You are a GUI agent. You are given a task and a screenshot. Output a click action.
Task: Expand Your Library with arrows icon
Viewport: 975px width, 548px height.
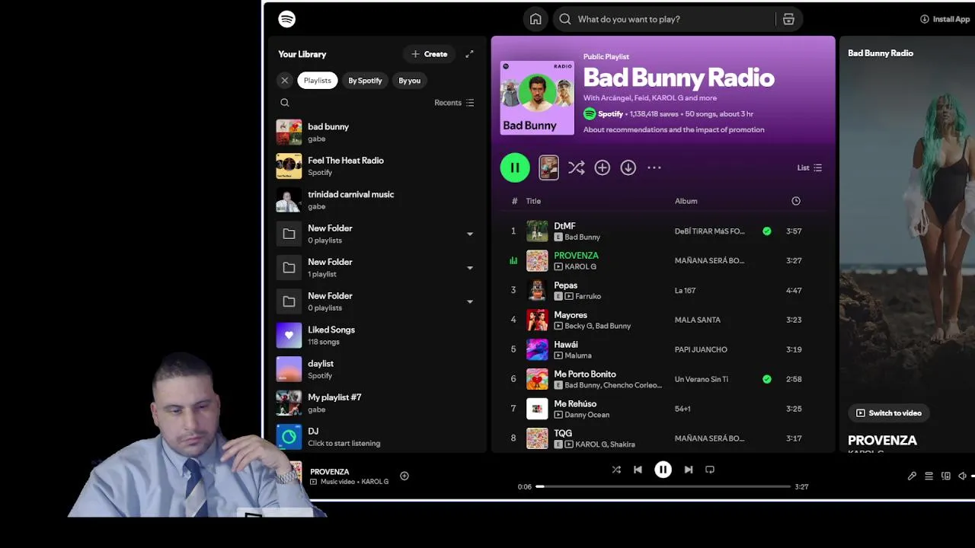click(469, 54)
